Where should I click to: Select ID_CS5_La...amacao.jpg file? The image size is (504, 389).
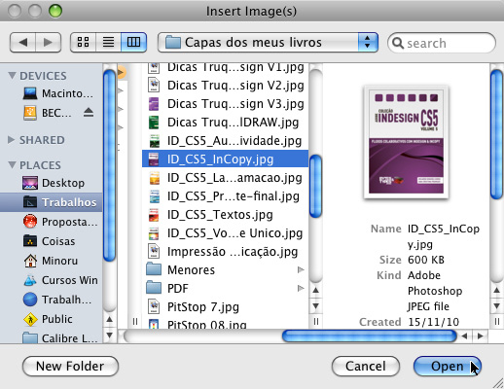tap(226, 178)
